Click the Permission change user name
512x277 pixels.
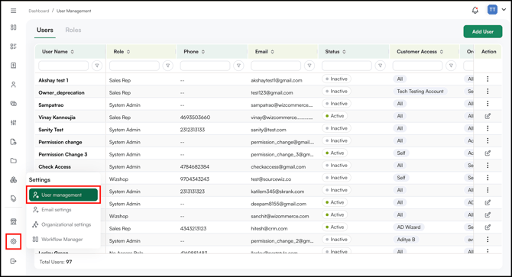point(60,142)
